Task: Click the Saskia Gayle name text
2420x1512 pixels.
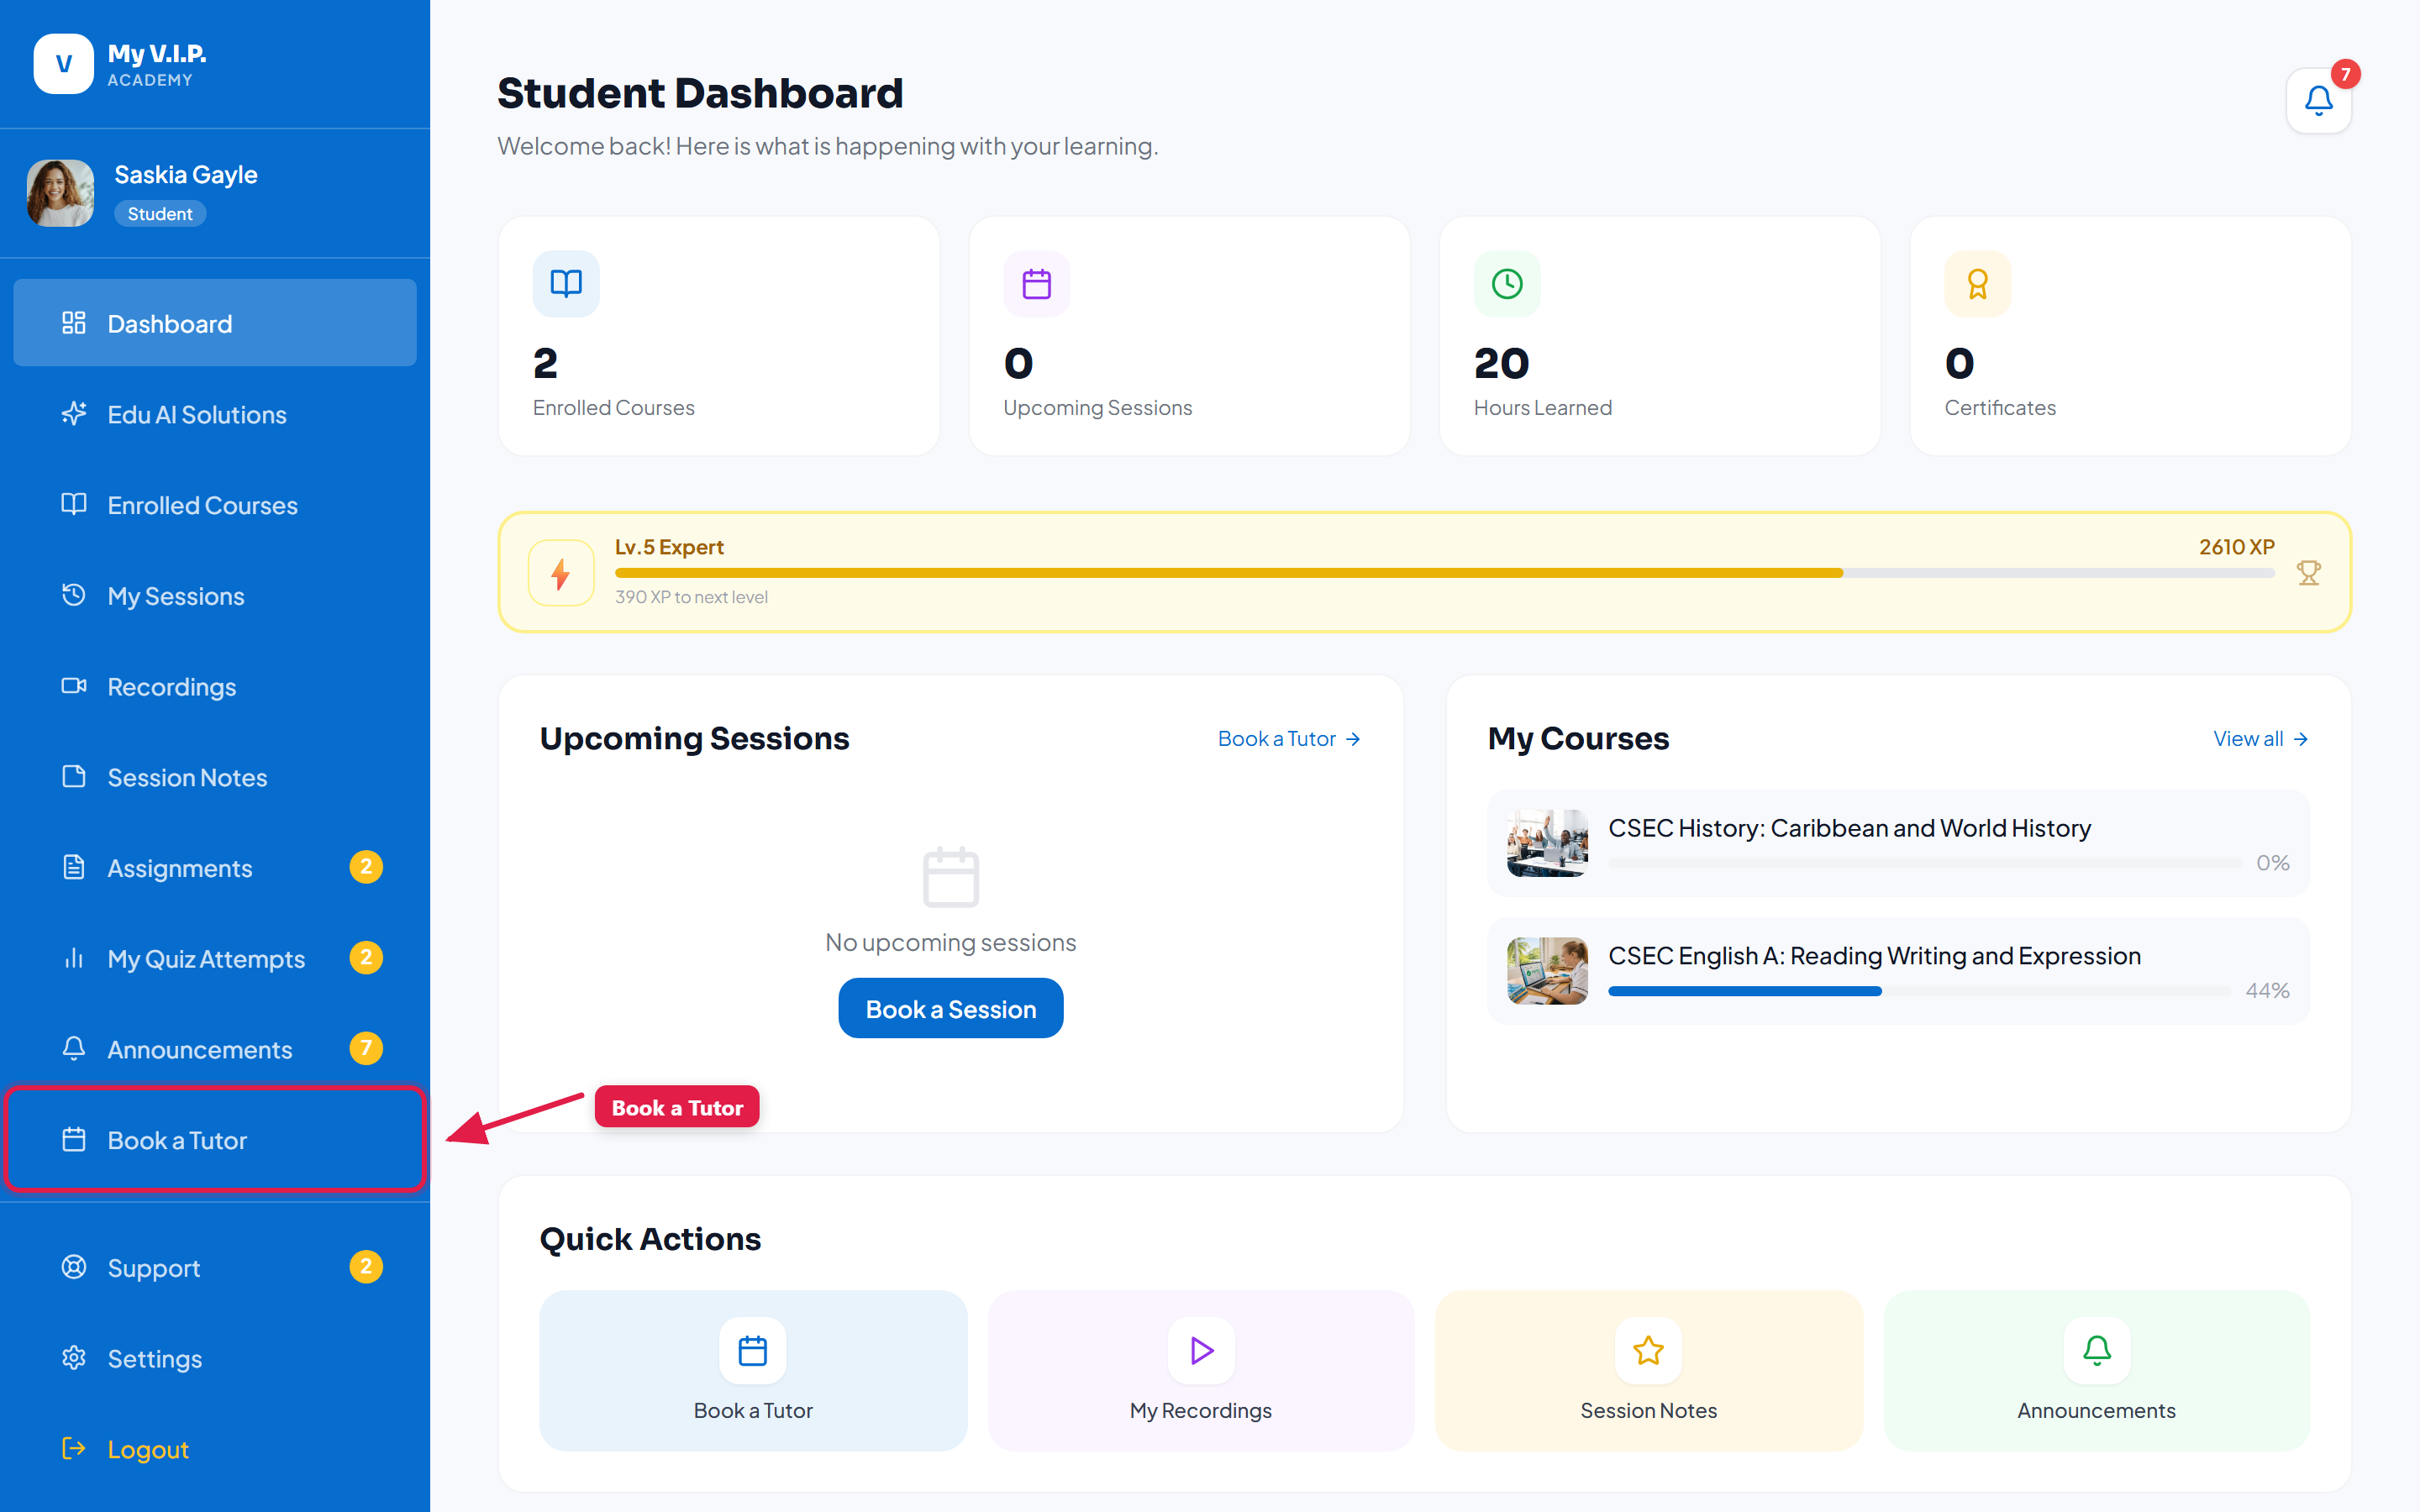Action: pyautogui.click(x=186, y=175)
